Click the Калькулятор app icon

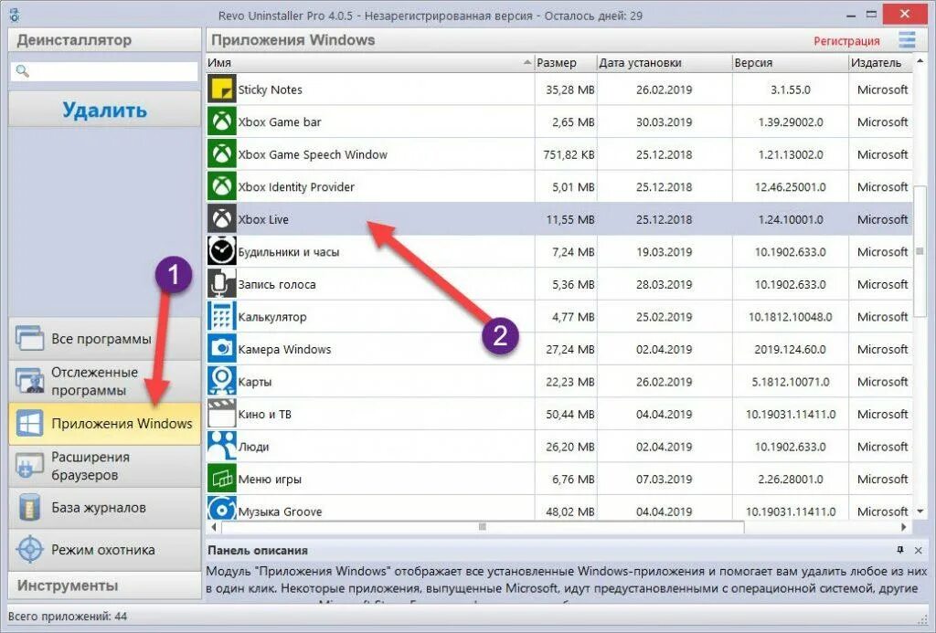(x=221, y=316)
